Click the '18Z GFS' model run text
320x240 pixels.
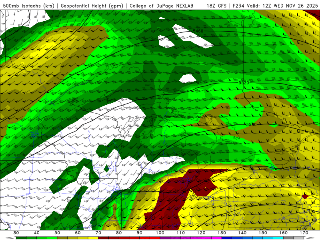coord(216,6)
